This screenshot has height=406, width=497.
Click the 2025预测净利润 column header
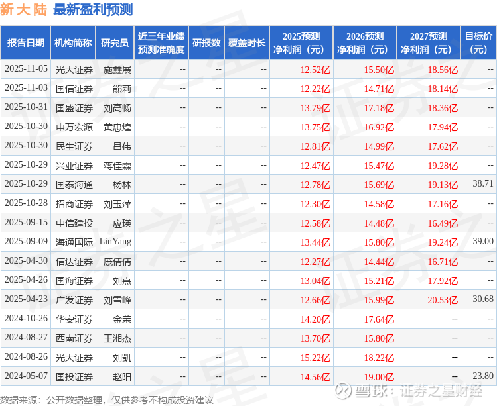[301, 43]
